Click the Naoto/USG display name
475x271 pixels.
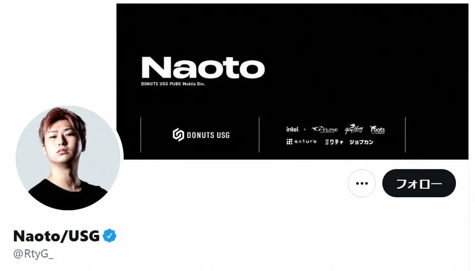pos(57,236)
